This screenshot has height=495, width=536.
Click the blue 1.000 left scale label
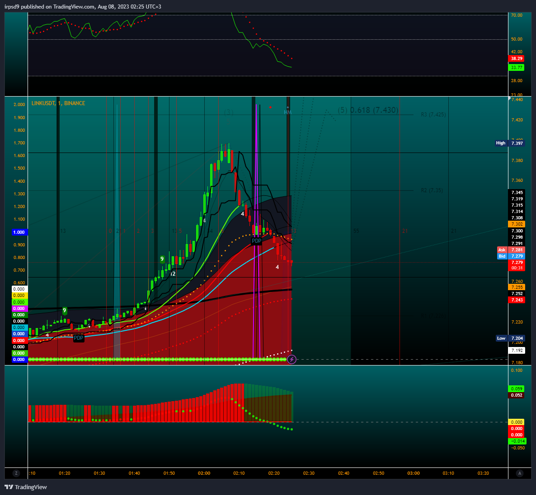pyautogui.click(x=19, y=232)
